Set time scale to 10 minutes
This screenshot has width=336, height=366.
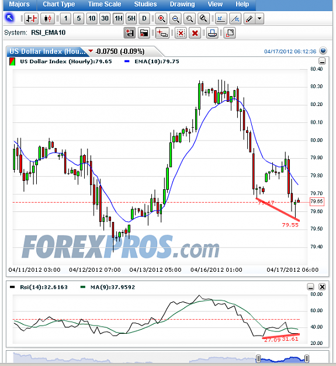[92, 18]
